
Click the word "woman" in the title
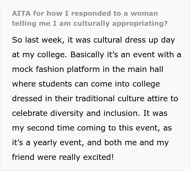click(x=146, y=13)
